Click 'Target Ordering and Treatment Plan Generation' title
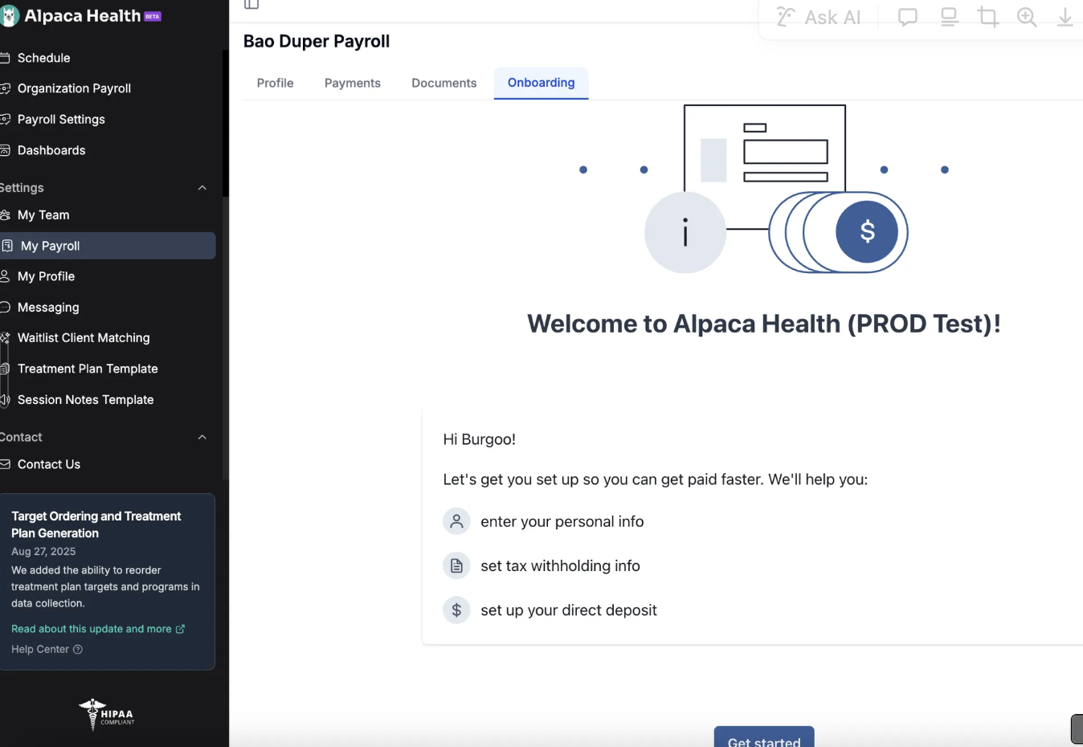Image resolution: width=1083 pixels, height=747 pixels. point(96,525)
